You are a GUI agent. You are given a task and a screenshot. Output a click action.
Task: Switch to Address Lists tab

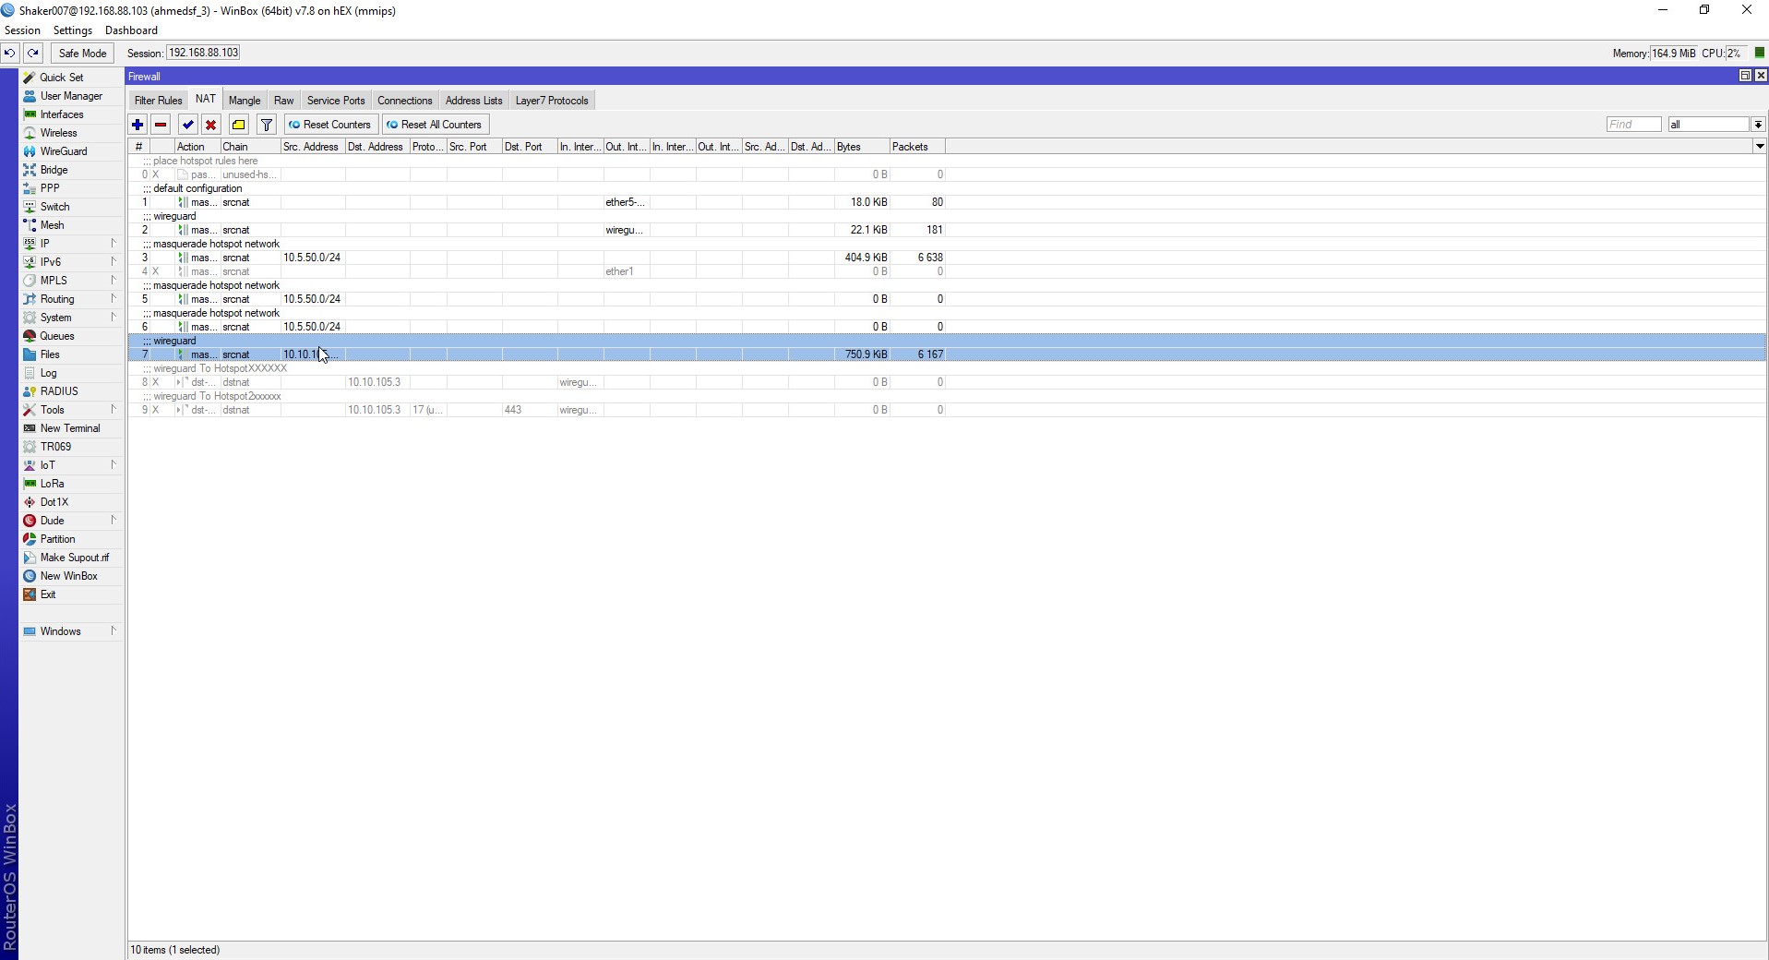click(x=473, y=101)
